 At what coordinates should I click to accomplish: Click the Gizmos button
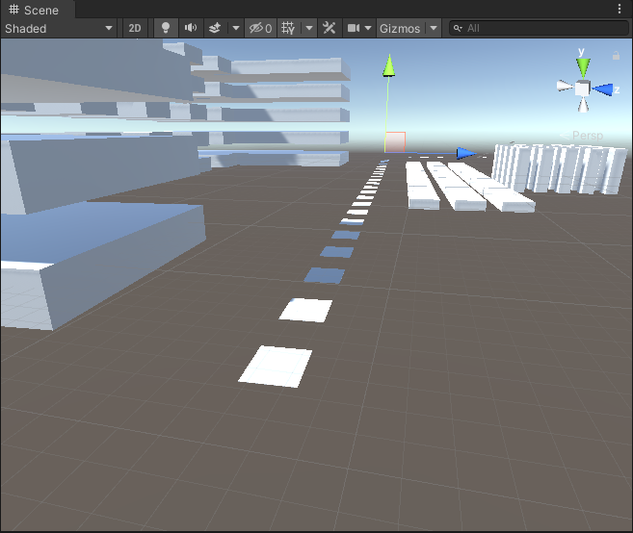click(399, 29)
